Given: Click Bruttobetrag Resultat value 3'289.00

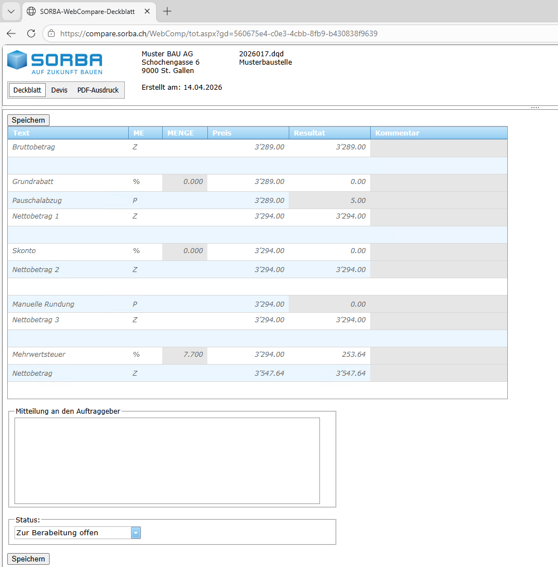Looking at the screenshot, I should 351,147.
